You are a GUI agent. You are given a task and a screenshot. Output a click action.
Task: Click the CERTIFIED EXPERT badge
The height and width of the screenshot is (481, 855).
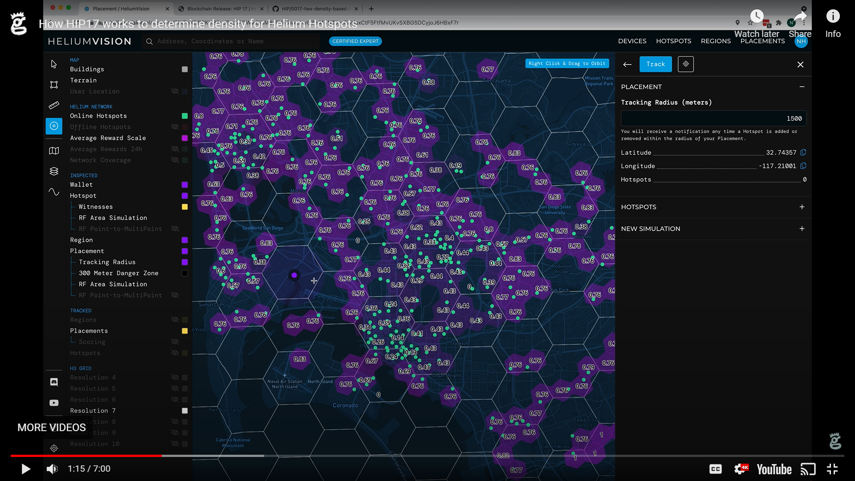[x=355, y=41]
